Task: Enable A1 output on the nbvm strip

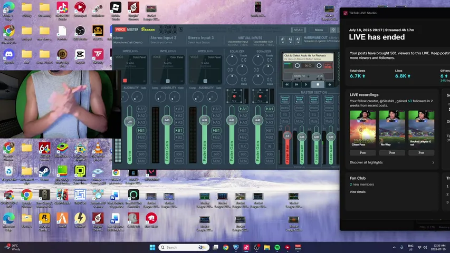Action: (x=141, y=109)
